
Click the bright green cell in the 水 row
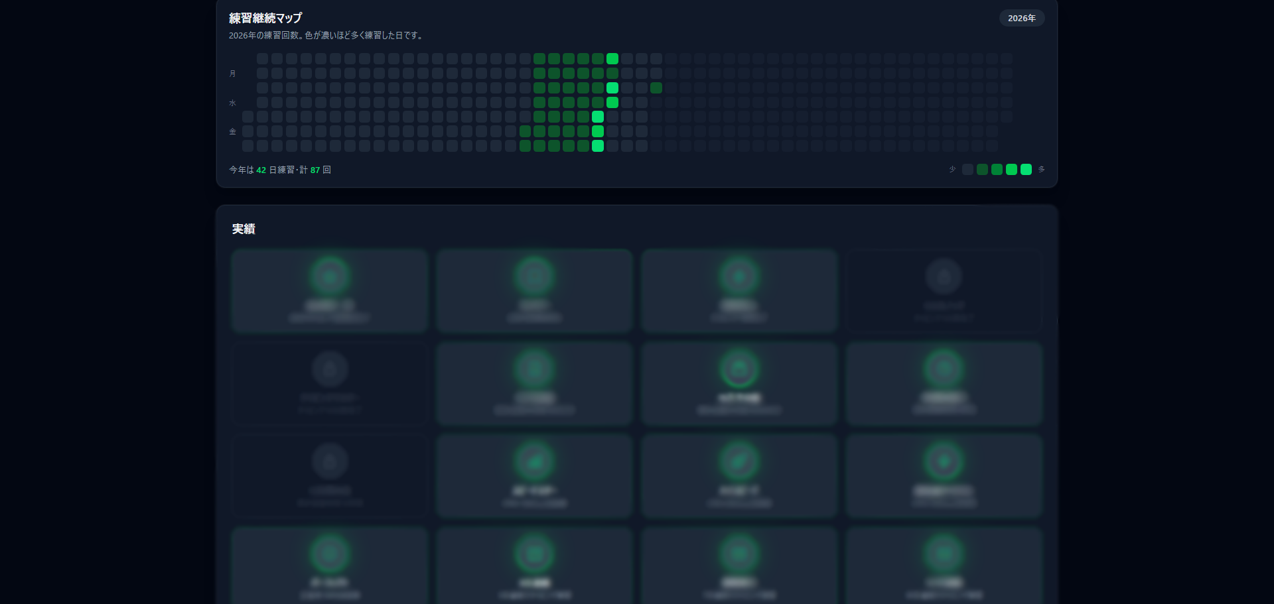tap(612, 102)
